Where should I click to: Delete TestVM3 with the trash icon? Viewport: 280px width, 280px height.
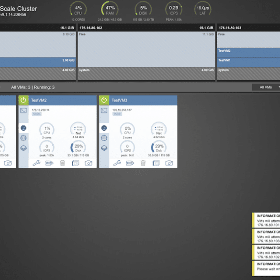point(143,163)
